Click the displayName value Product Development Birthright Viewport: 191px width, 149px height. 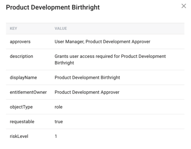[87, 78]
